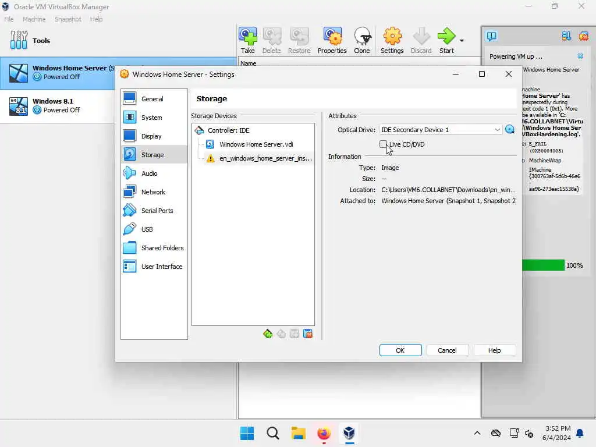Image resolution: width=596 pixels, height=447 pixels.
Task: Click the add controller icon
Action: click(268, 334)
